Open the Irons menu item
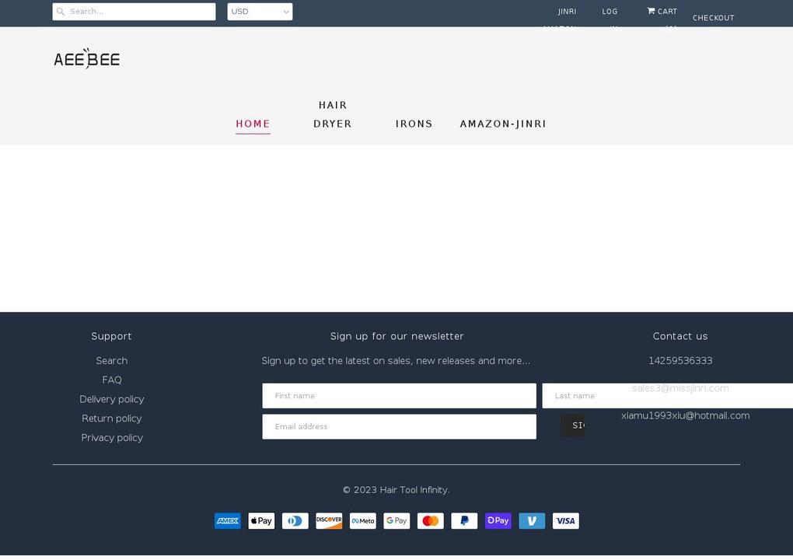This screenshot has height=560, width=793. coord(414,124)
